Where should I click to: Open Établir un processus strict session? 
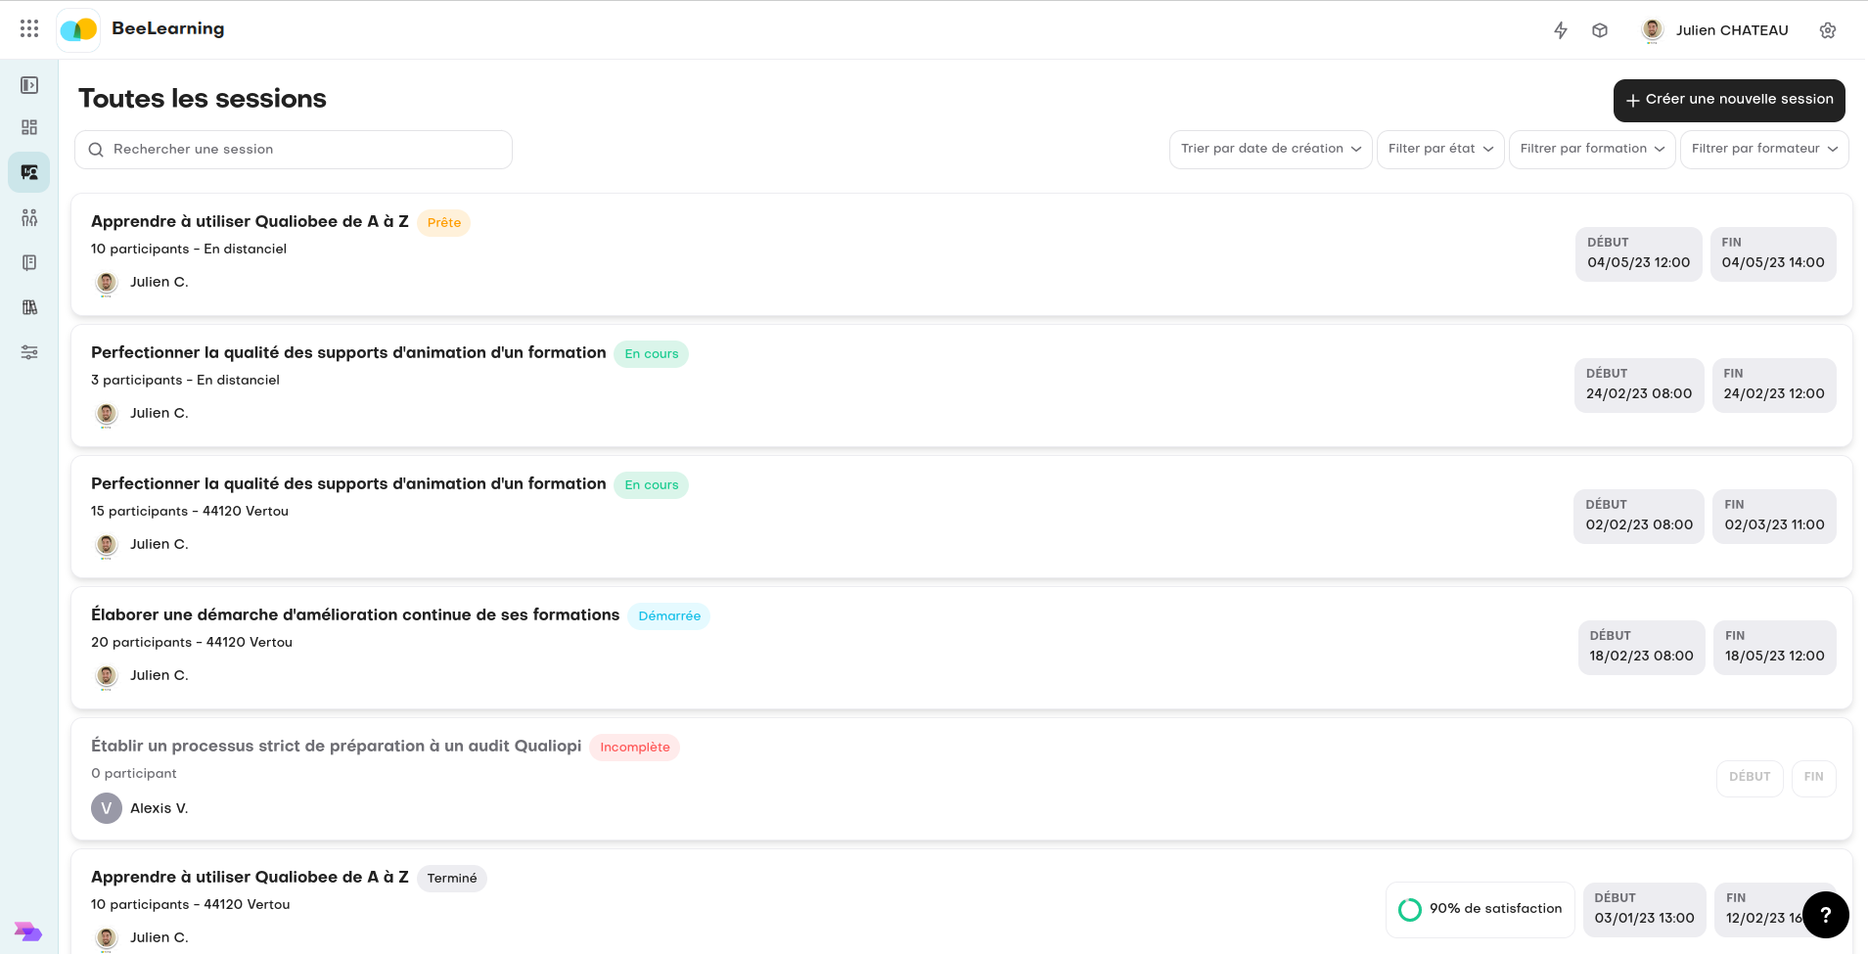click(x=962, y=779)
